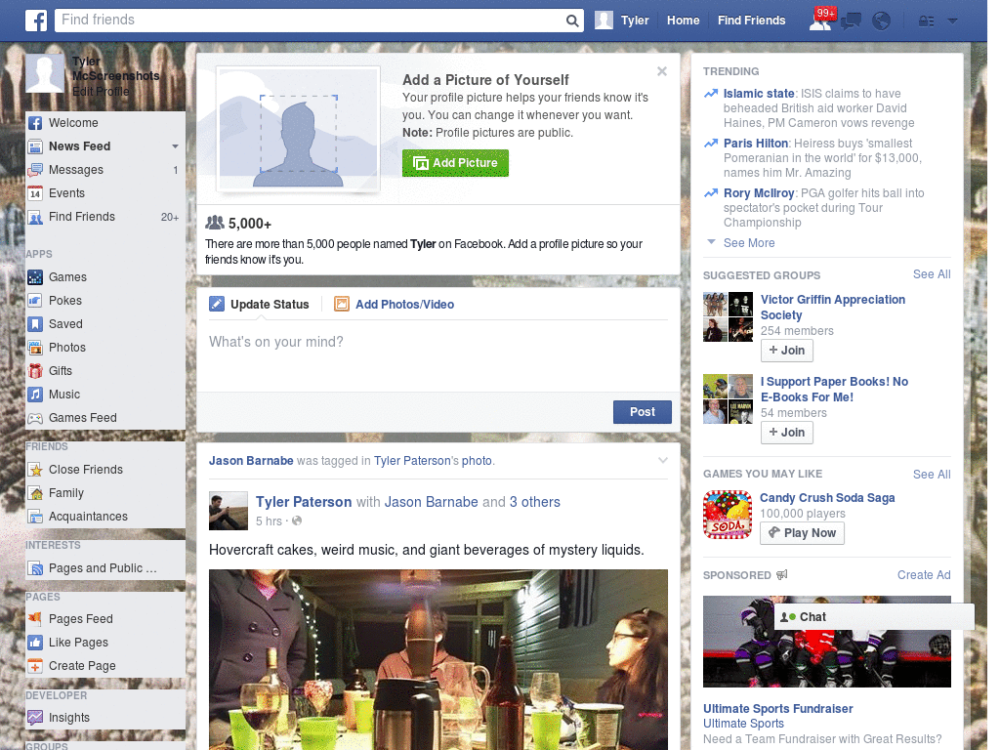Viewport: 1000px width, 750px height.
Task: Click the Welcome sidebar icon
Action: [35, 123]
